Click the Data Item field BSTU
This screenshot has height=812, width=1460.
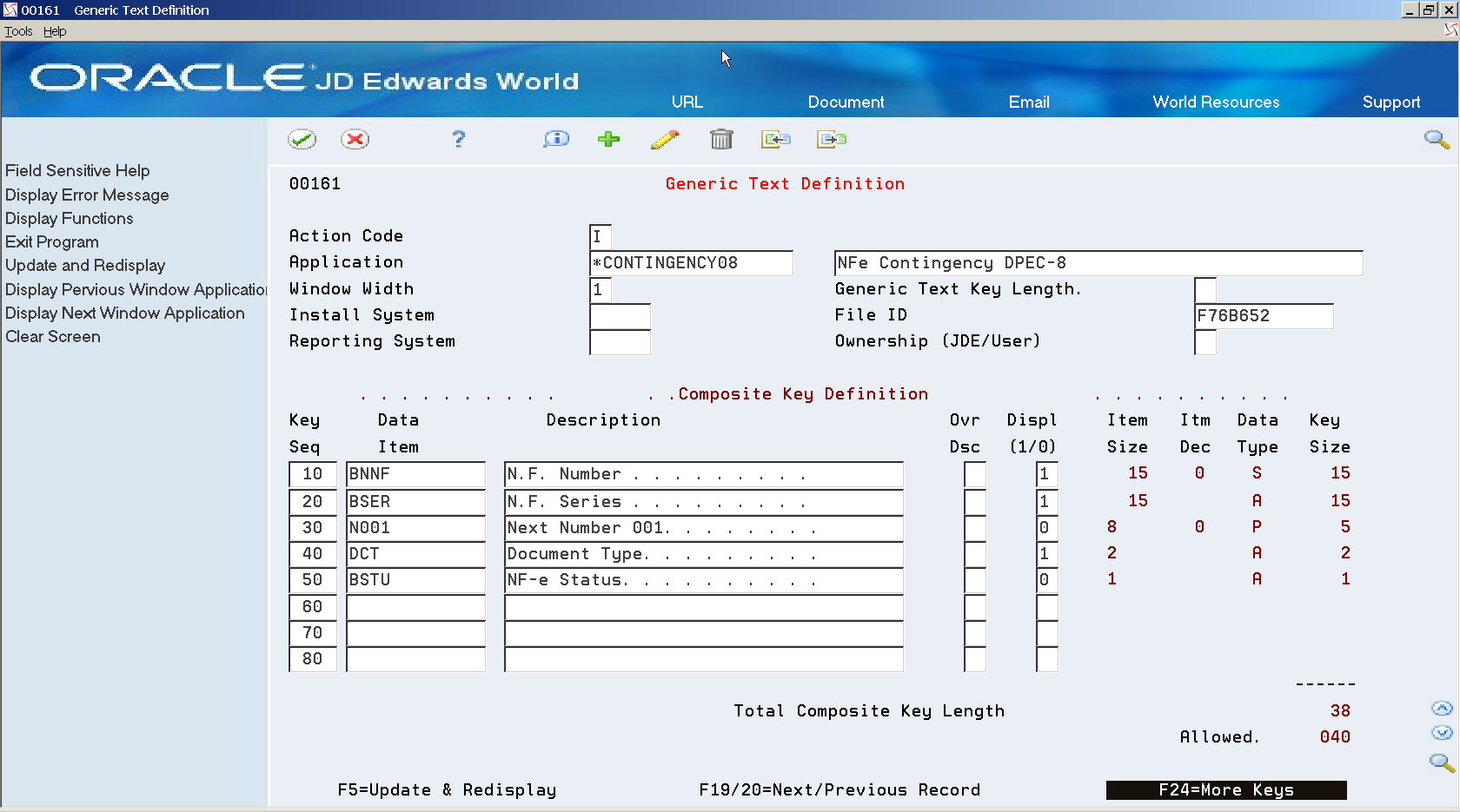[x=415, y=580]
